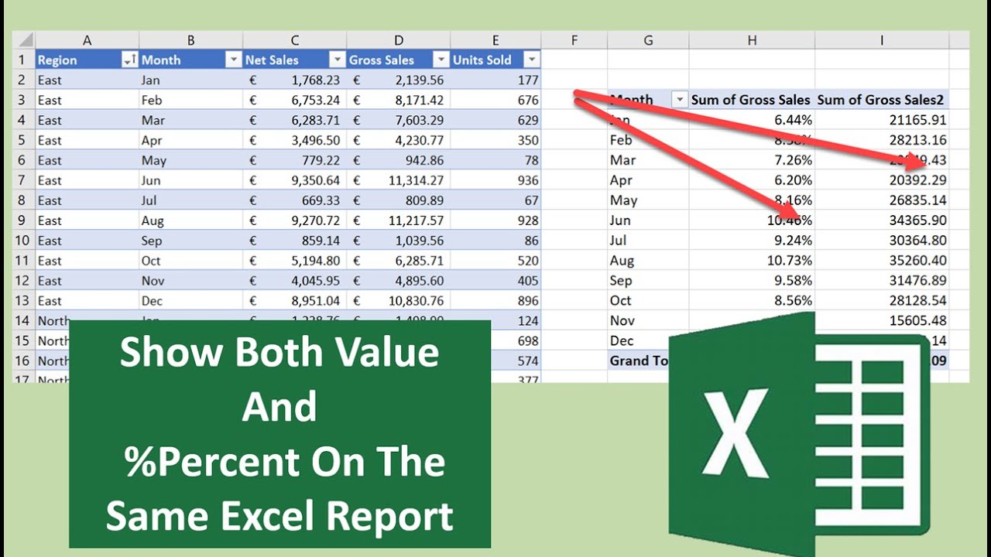Select the Aug month cell in column B
The height and width of the screenshot is (557, 991).
click(x=190, y=220)
